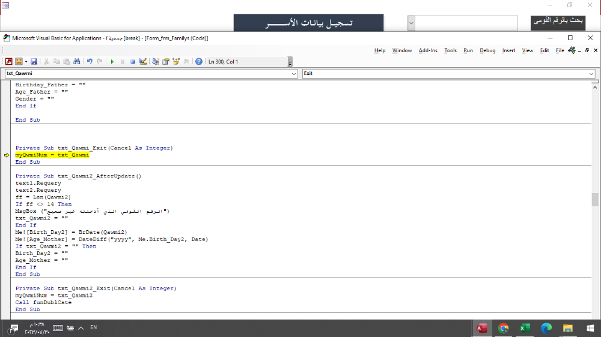The width and height of the screenshot is (601, 337).
Task: Click the Insert Module toolbar icon
Action: (x=19, y=62)
